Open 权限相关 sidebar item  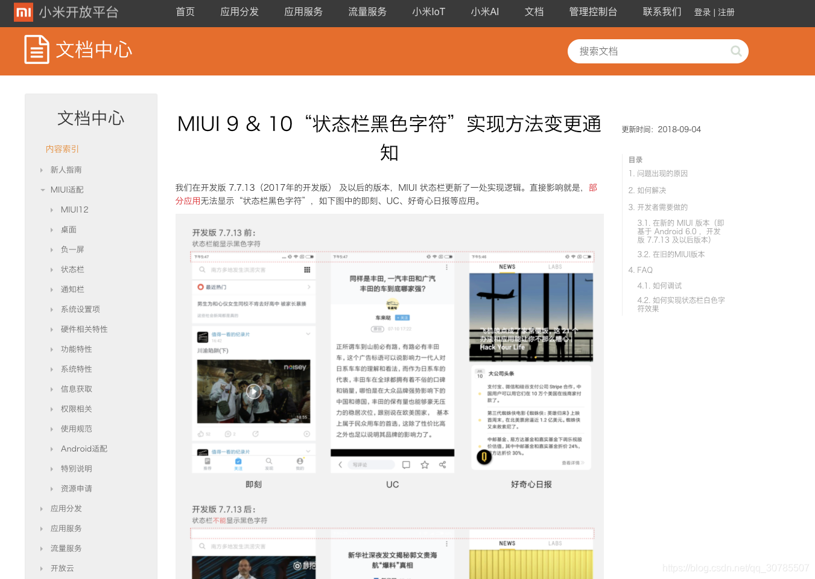point(77,409)
